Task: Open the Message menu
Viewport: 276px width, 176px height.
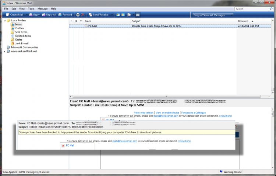Action: coord(42,8)
